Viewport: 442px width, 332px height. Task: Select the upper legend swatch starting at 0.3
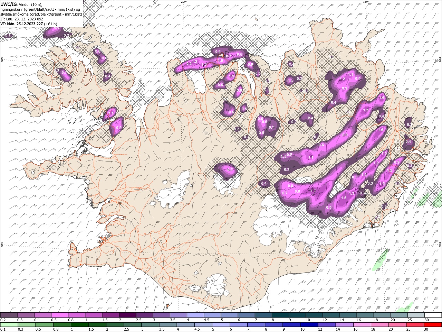pos(26,315)
